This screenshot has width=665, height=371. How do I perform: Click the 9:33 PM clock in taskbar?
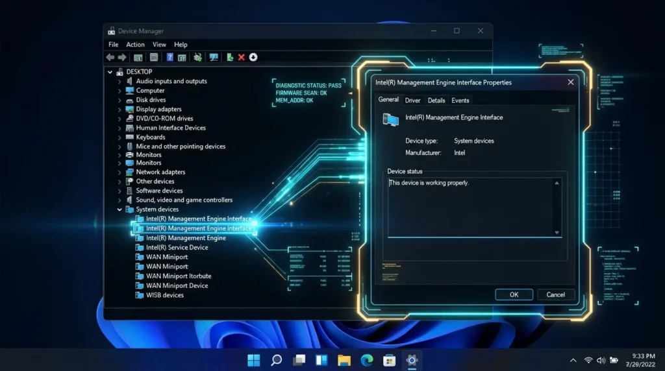click(644, 356)
